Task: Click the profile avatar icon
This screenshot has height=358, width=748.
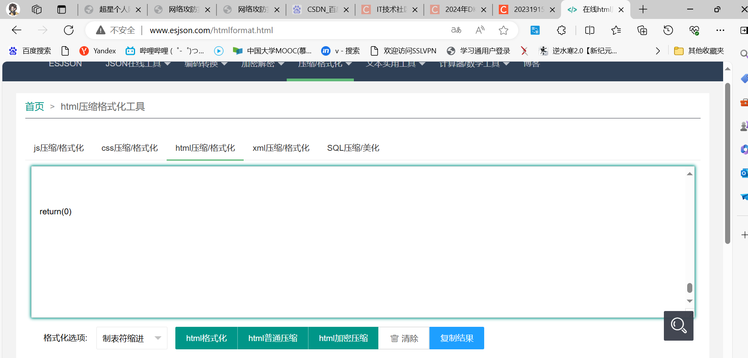Action: (x=13, y=9)
